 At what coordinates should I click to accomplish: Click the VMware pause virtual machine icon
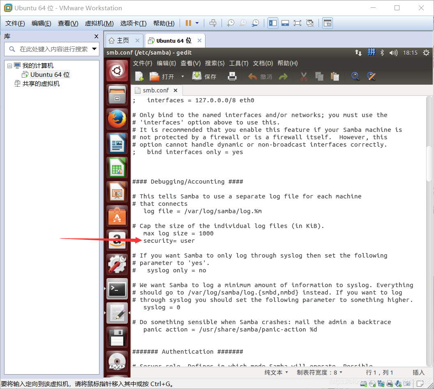pos(188,23)
